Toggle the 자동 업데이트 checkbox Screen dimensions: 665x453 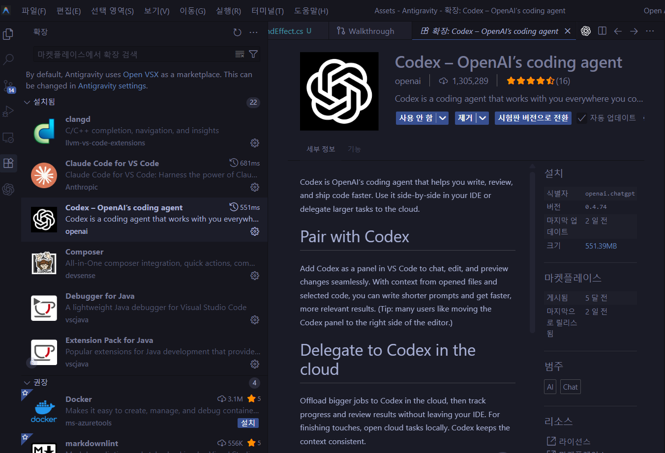(582, 118)
